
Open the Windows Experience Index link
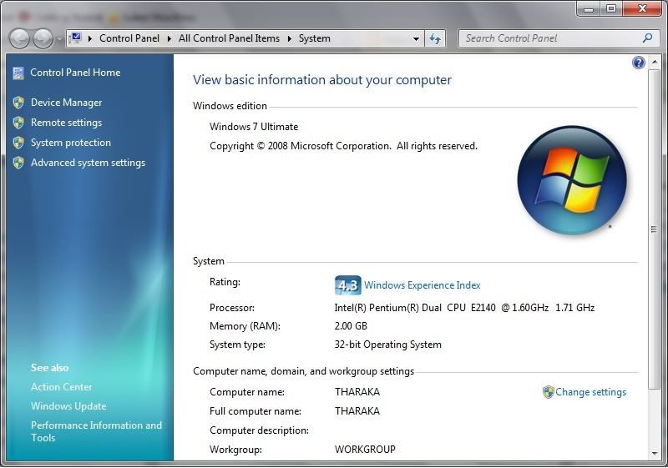423,285
